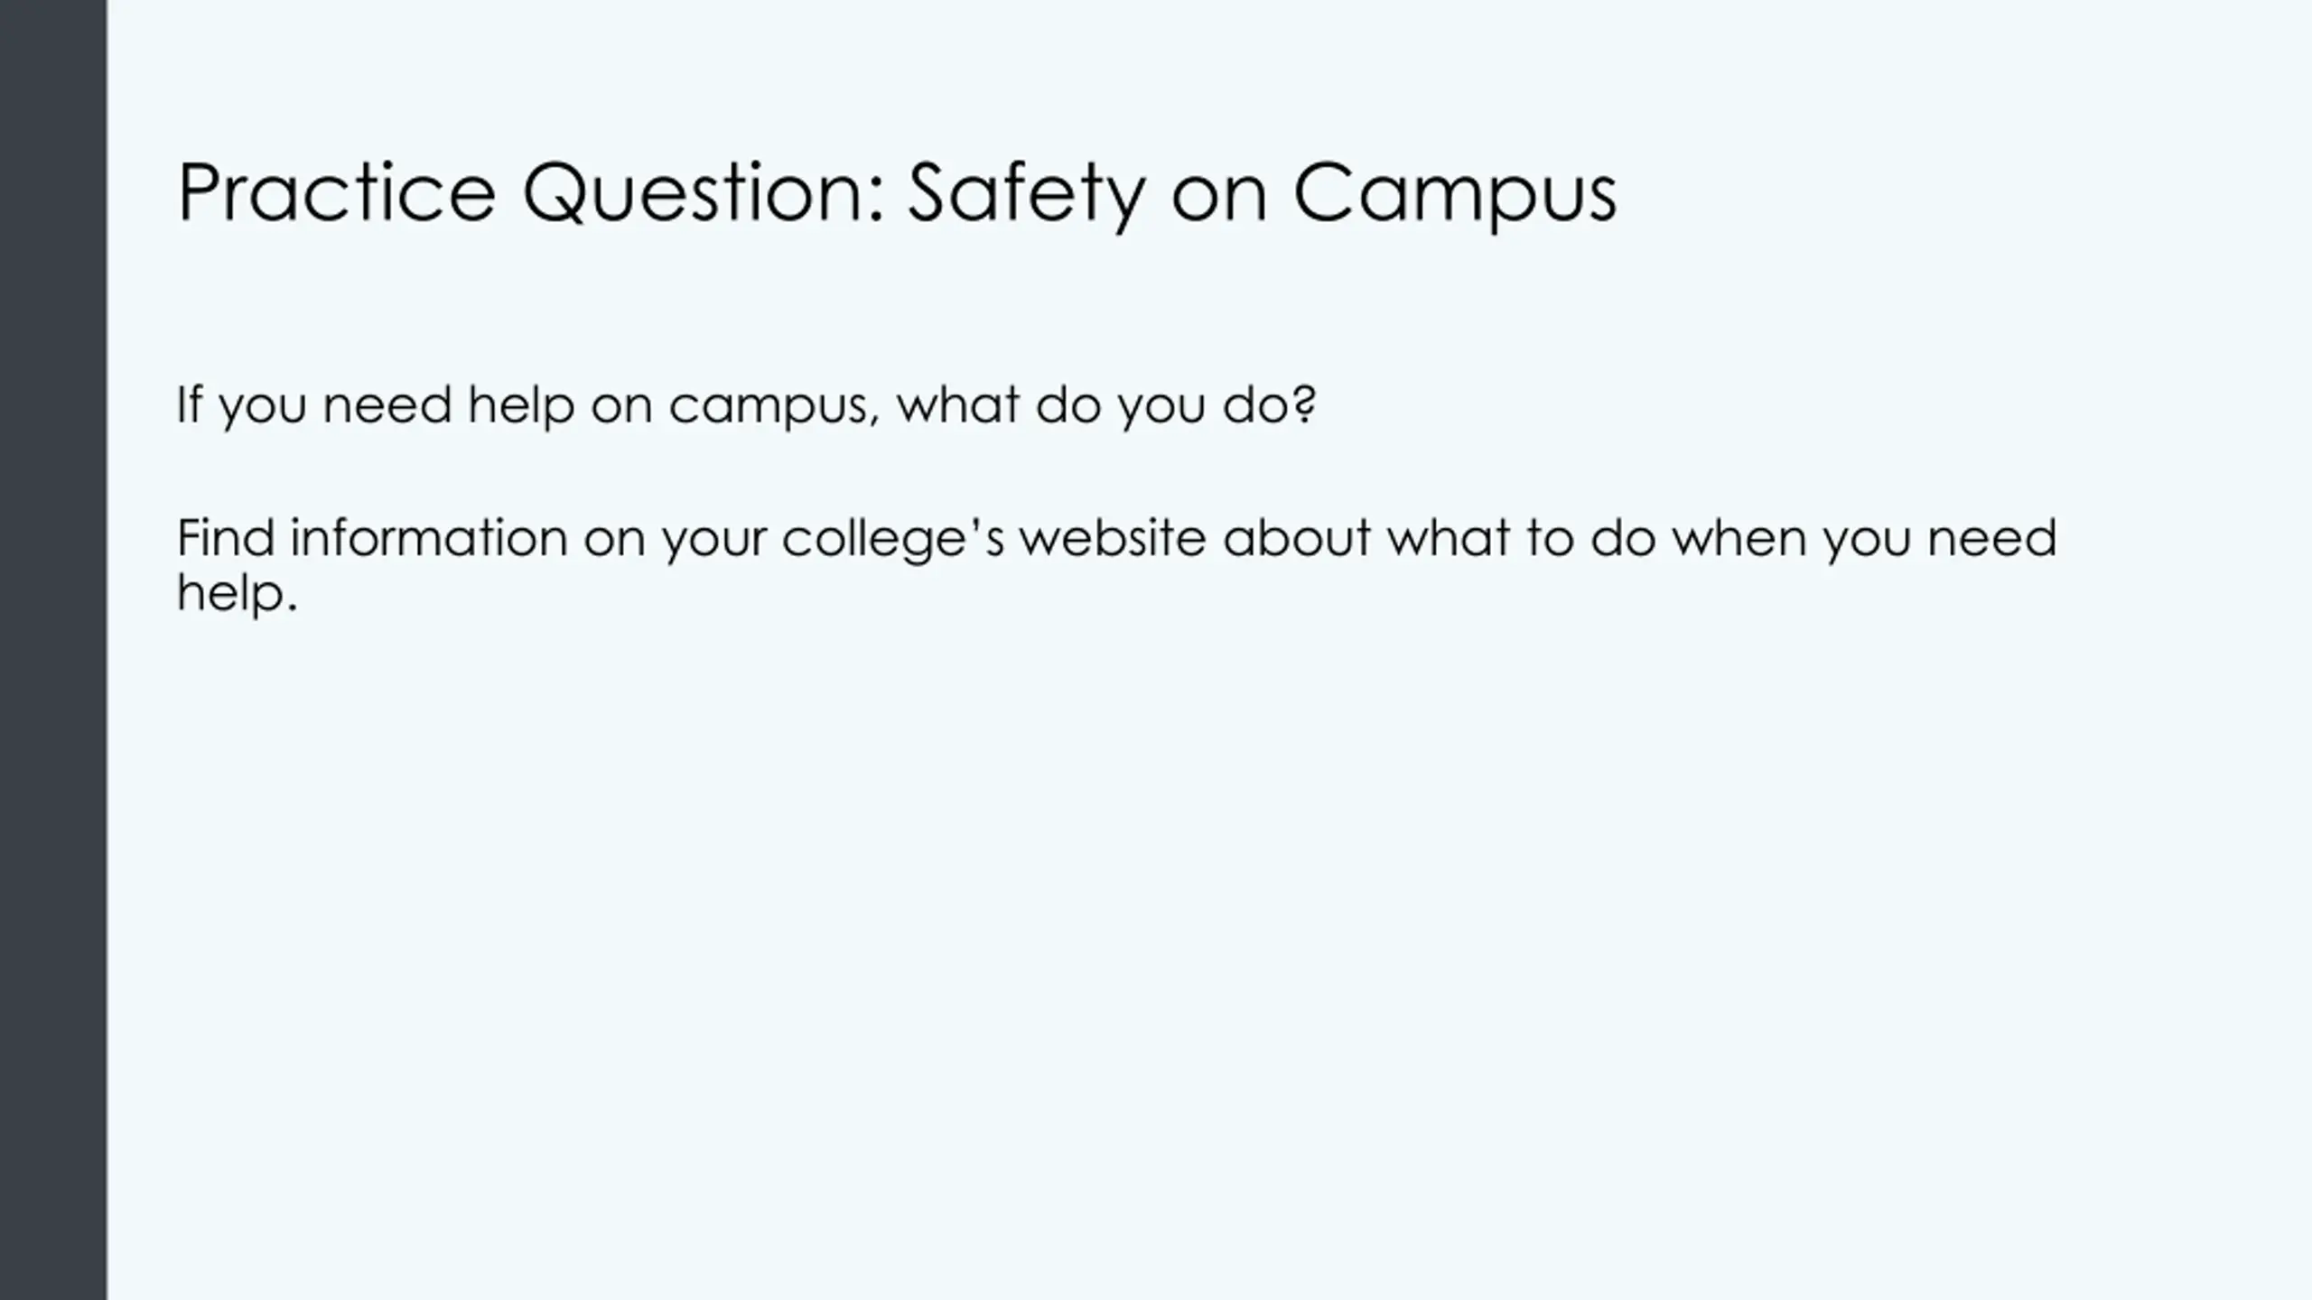Image resolution: width=2312 pixels, height=1300 pixels.
Task: Click the final word 'help.' on the last line
Action: pyautogui.click(x=237, y=594)
